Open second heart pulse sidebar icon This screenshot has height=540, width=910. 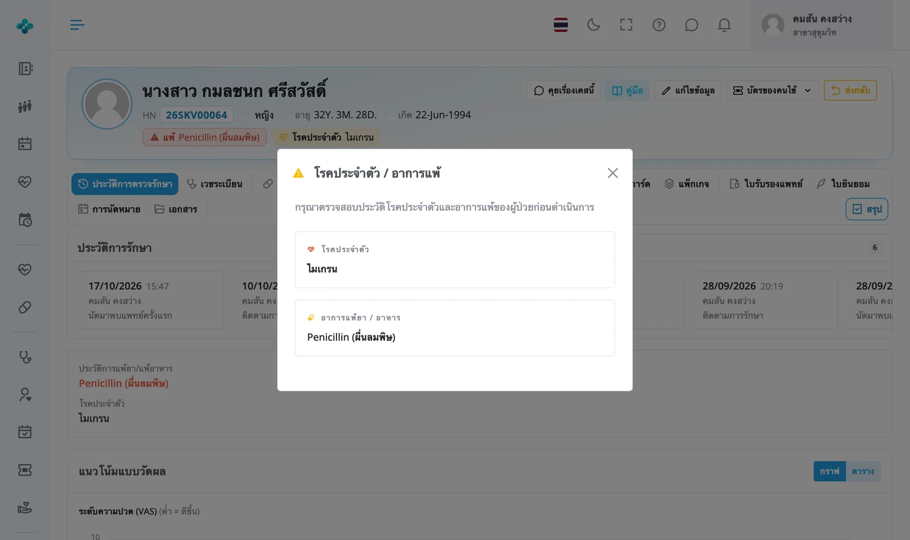click(25, 270)
